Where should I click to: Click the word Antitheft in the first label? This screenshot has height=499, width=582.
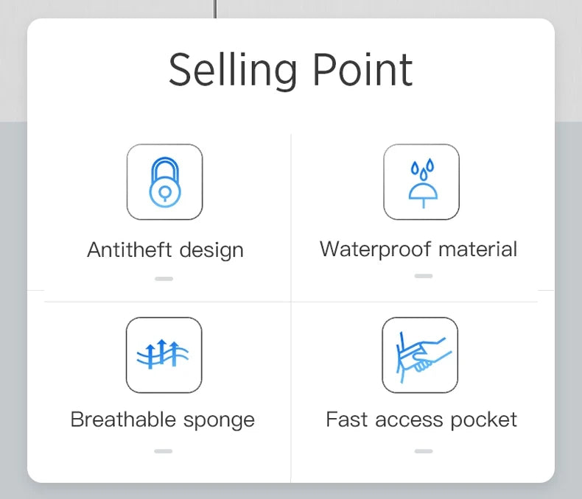[x=129, y=249]
